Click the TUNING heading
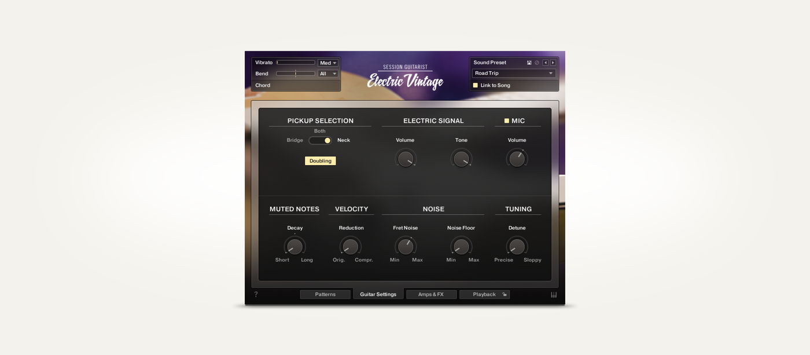Viewport: 810px width, 355px height. 518,209
